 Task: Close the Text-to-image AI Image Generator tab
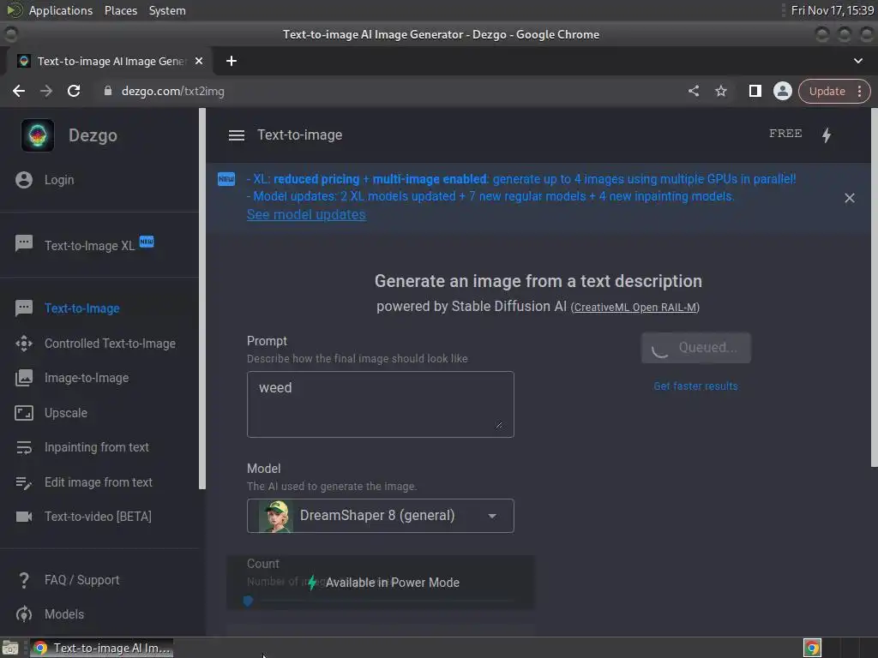point(199,61)
